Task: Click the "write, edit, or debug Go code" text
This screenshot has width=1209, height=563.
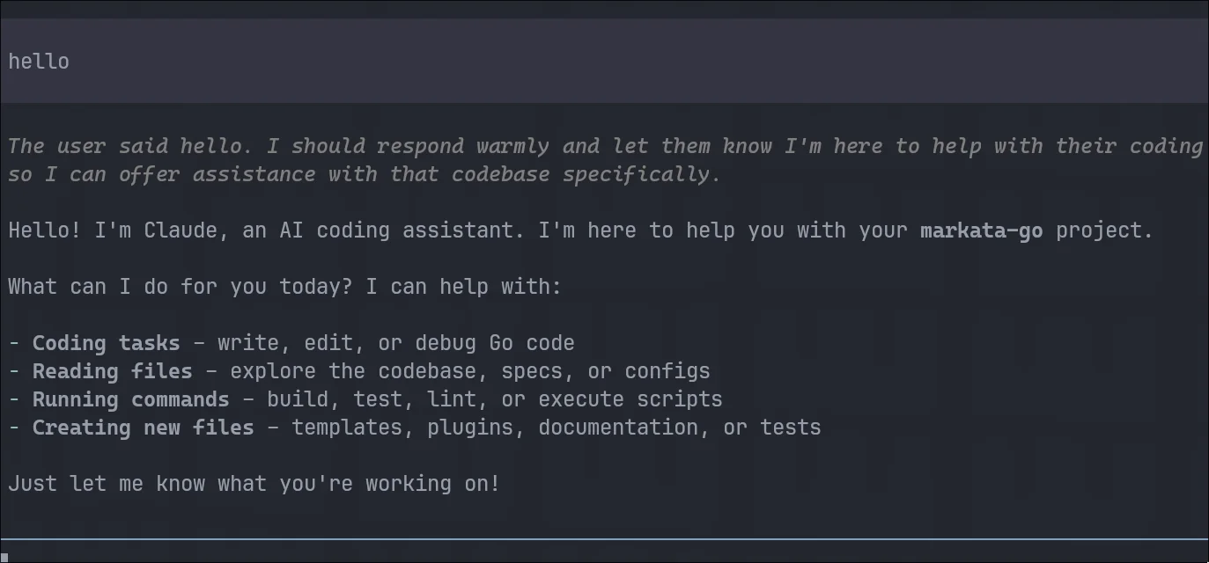Action: [395, 343]
